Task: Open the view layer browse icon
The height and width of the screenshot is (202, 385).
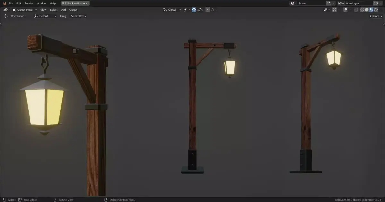Action: pos(341,3)
